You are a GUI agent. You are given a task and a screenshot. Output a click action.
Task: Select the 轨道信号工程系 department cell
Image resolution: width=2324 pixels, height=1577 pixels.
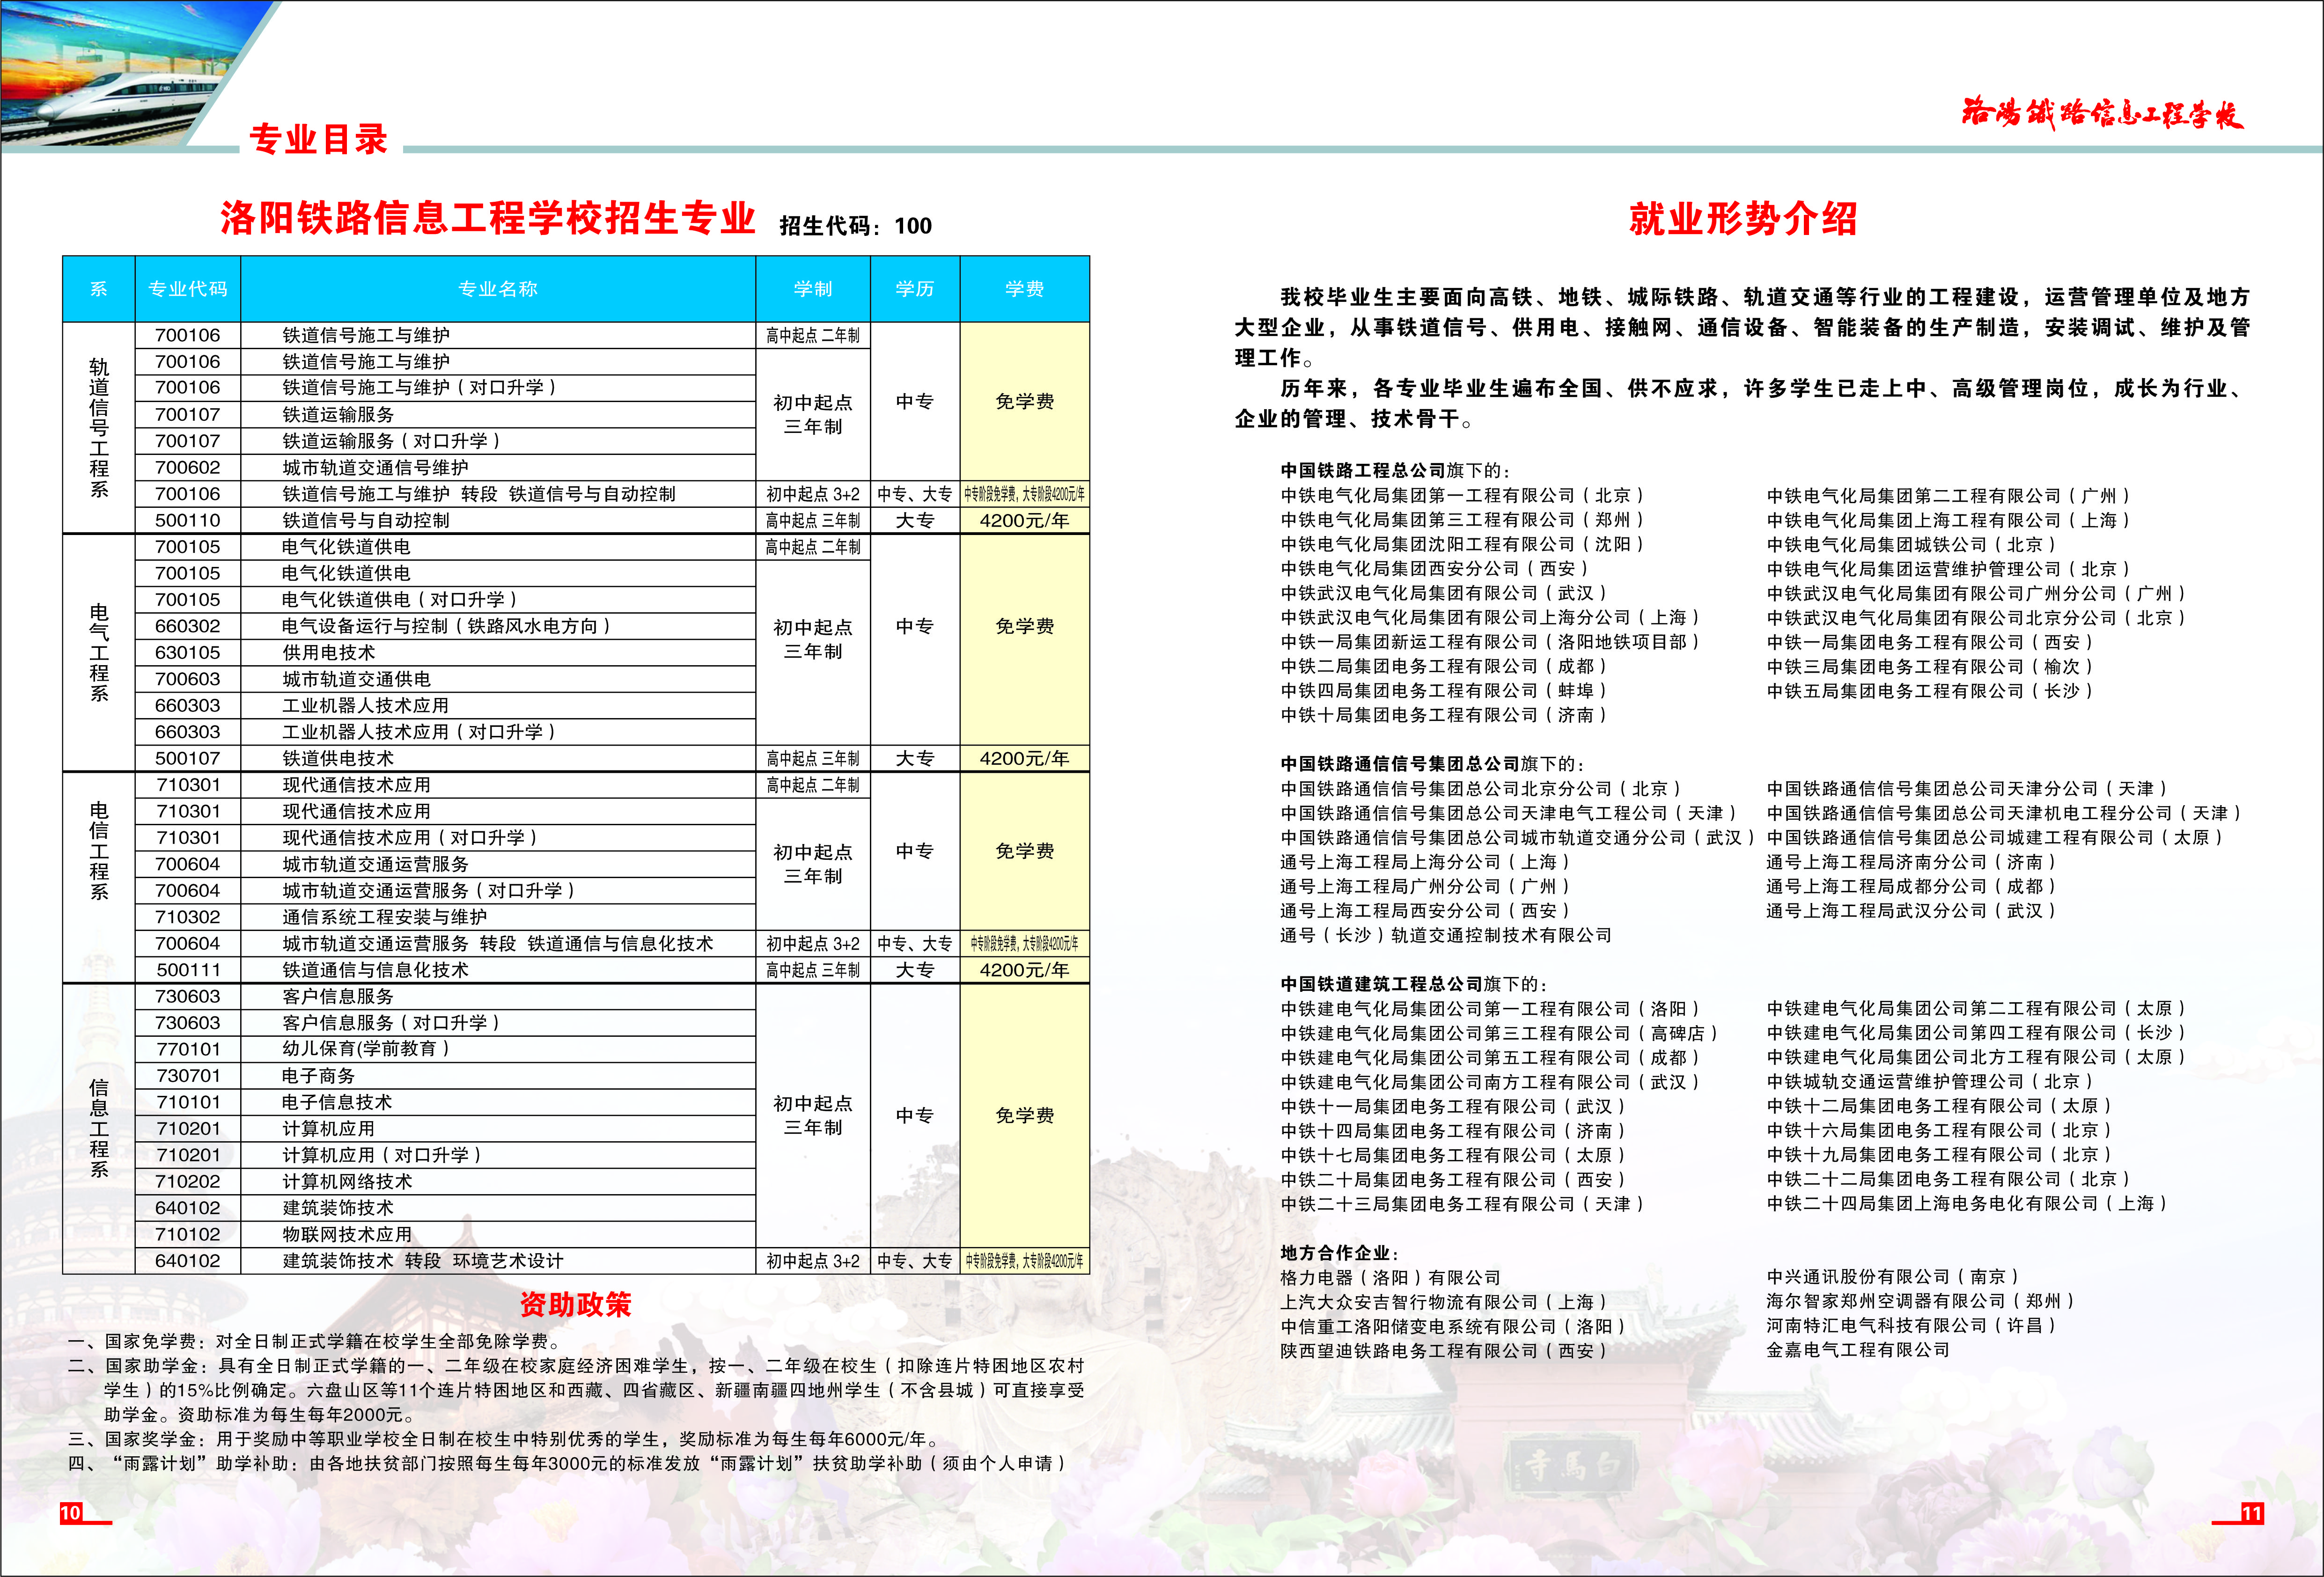tap(98, 427)
